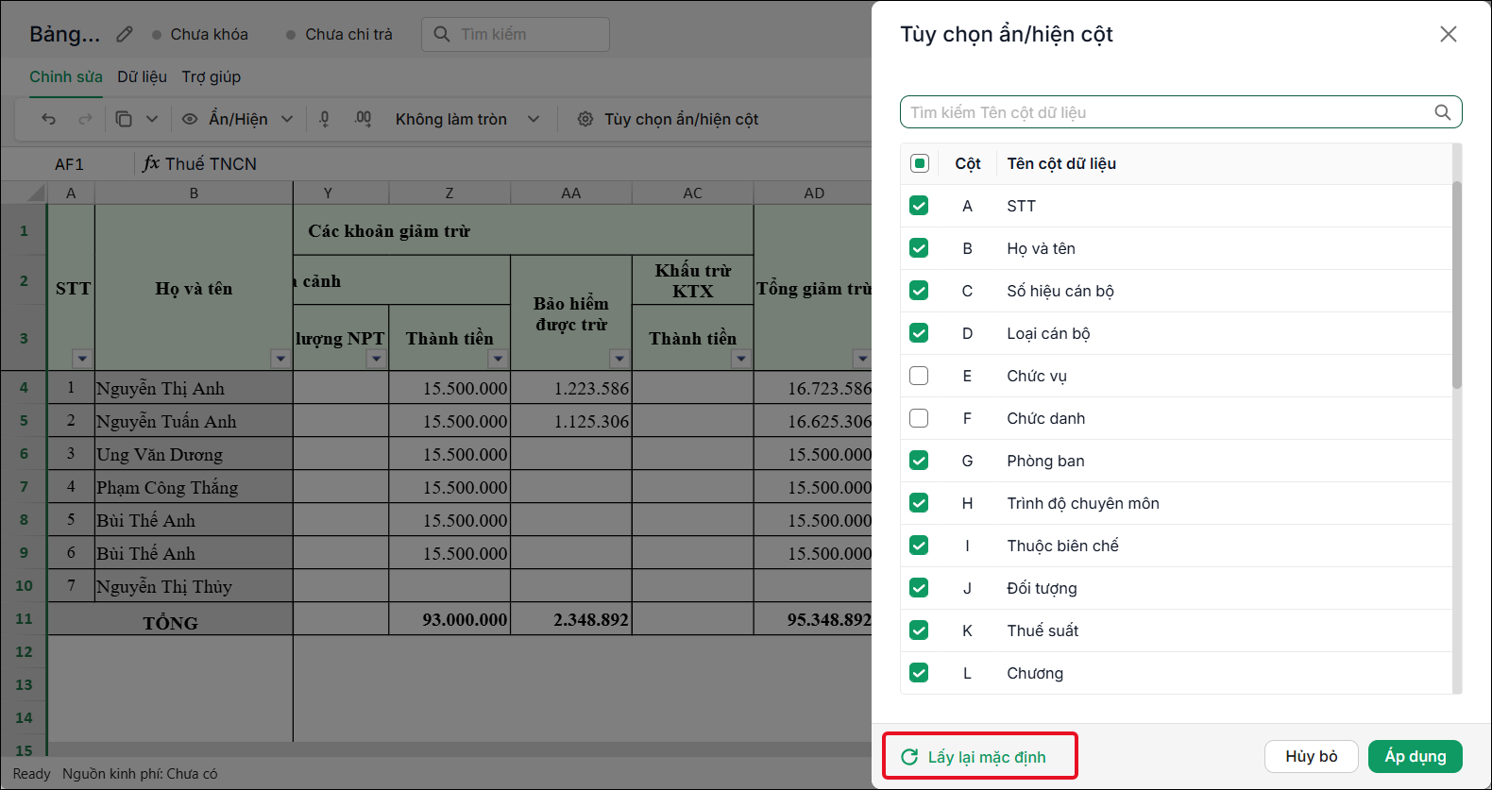Enable the Chức vụ column checkbox
The width and height of the screenshot is (1492, 790).
(x=919, y=376)
